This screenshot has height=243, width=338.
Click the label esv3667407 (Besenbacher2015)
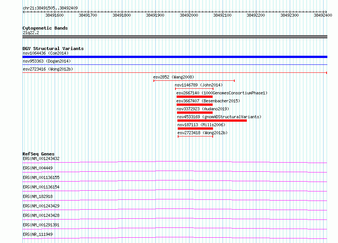pos(208,101)
